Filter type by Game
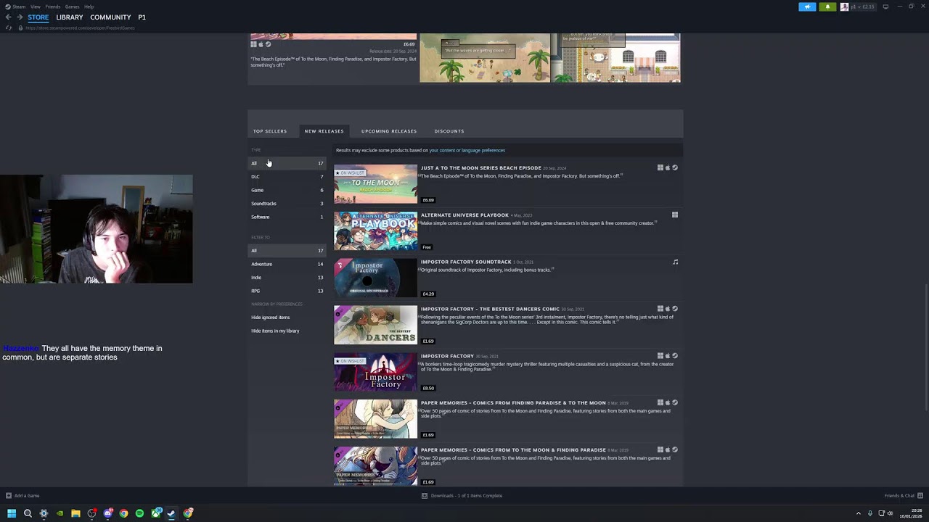929x522 pixels. pos(287,190)
